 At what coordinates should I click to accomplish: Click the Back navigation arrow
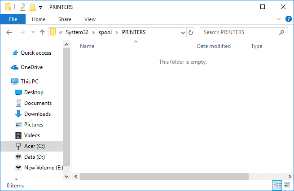9,32
